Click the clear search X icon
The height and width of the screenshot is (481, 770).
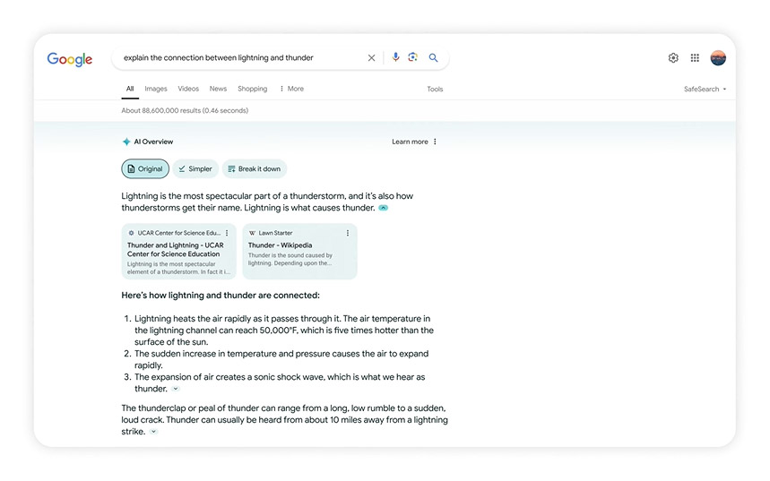tap(371, 58)
